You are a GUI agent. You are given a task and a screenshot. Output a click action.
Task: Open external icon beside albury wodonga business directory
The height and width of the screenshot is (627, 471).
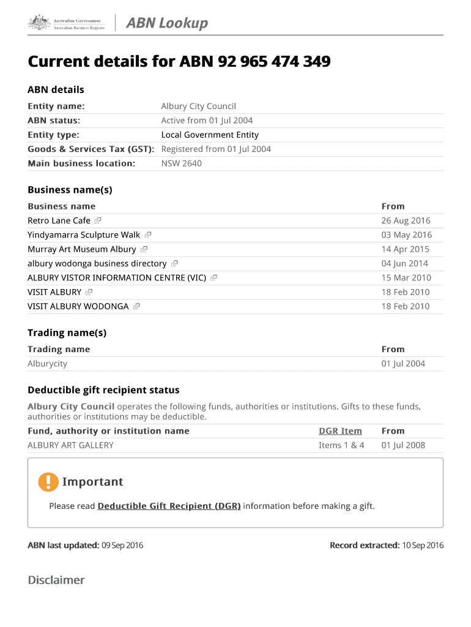[x=174, y=264]
